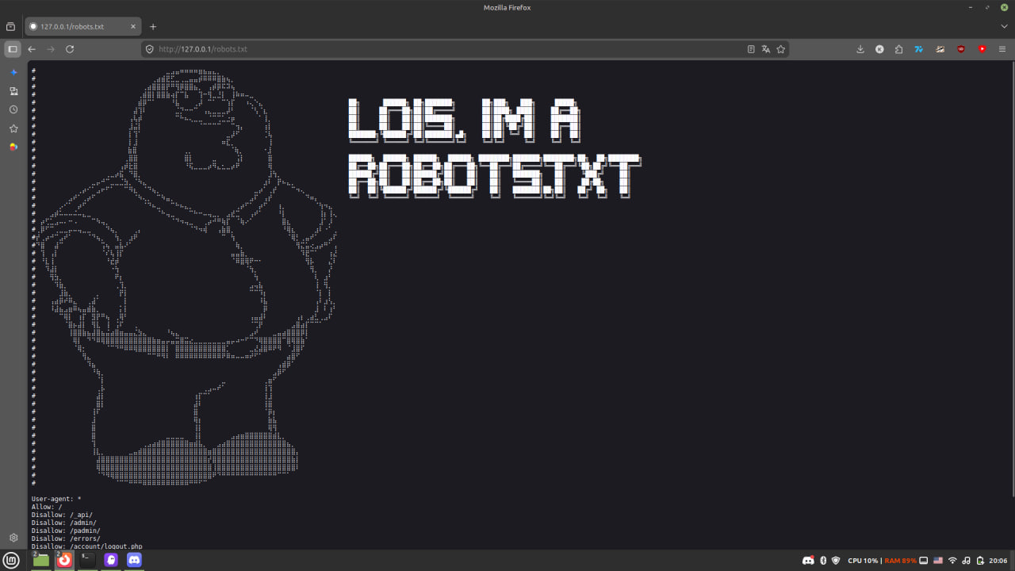The image size is (1015, 571).
Task: Open the AI chatbot sparkle sidebar
Action: [x=13, y=73]
